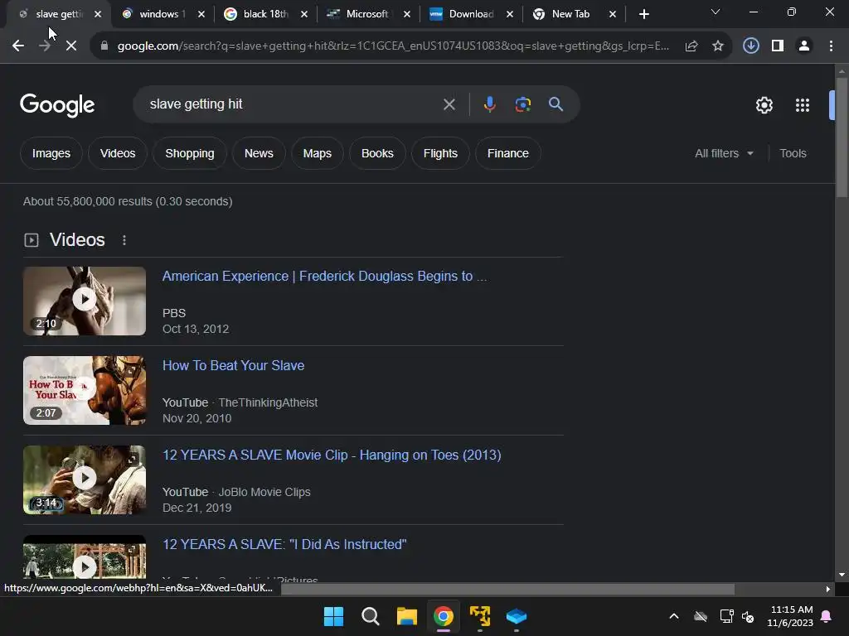Clear the search box text
Viewport: 849px width, 636px height.
click(x=449, y=104)
